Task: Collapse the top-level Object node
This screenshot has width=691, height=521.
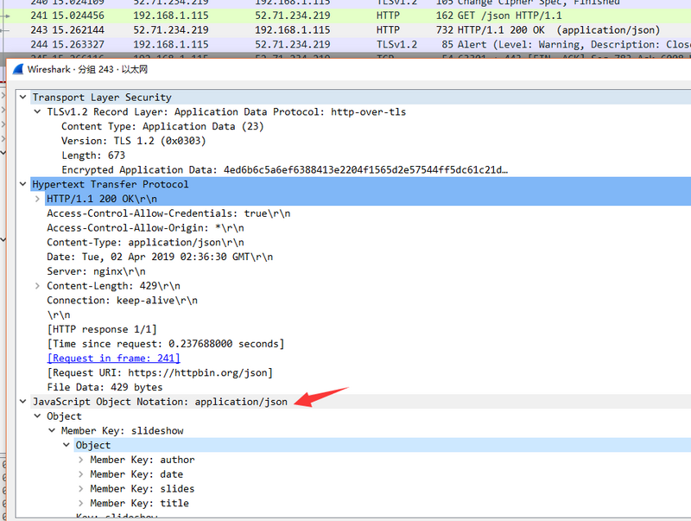Action: [37, 416]
